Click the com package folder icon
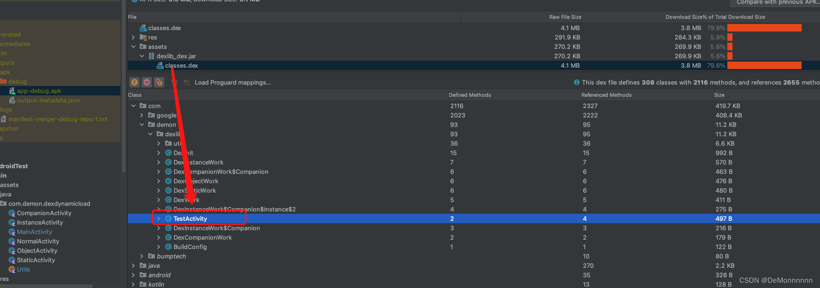 pyautogui.click(x=143, y=106)
